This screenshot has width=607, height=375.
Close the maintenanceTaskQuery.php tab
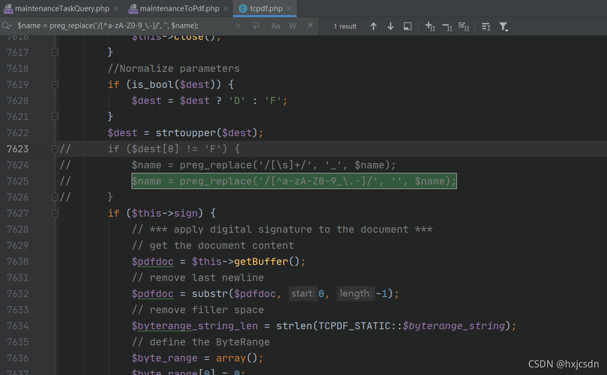115,8
